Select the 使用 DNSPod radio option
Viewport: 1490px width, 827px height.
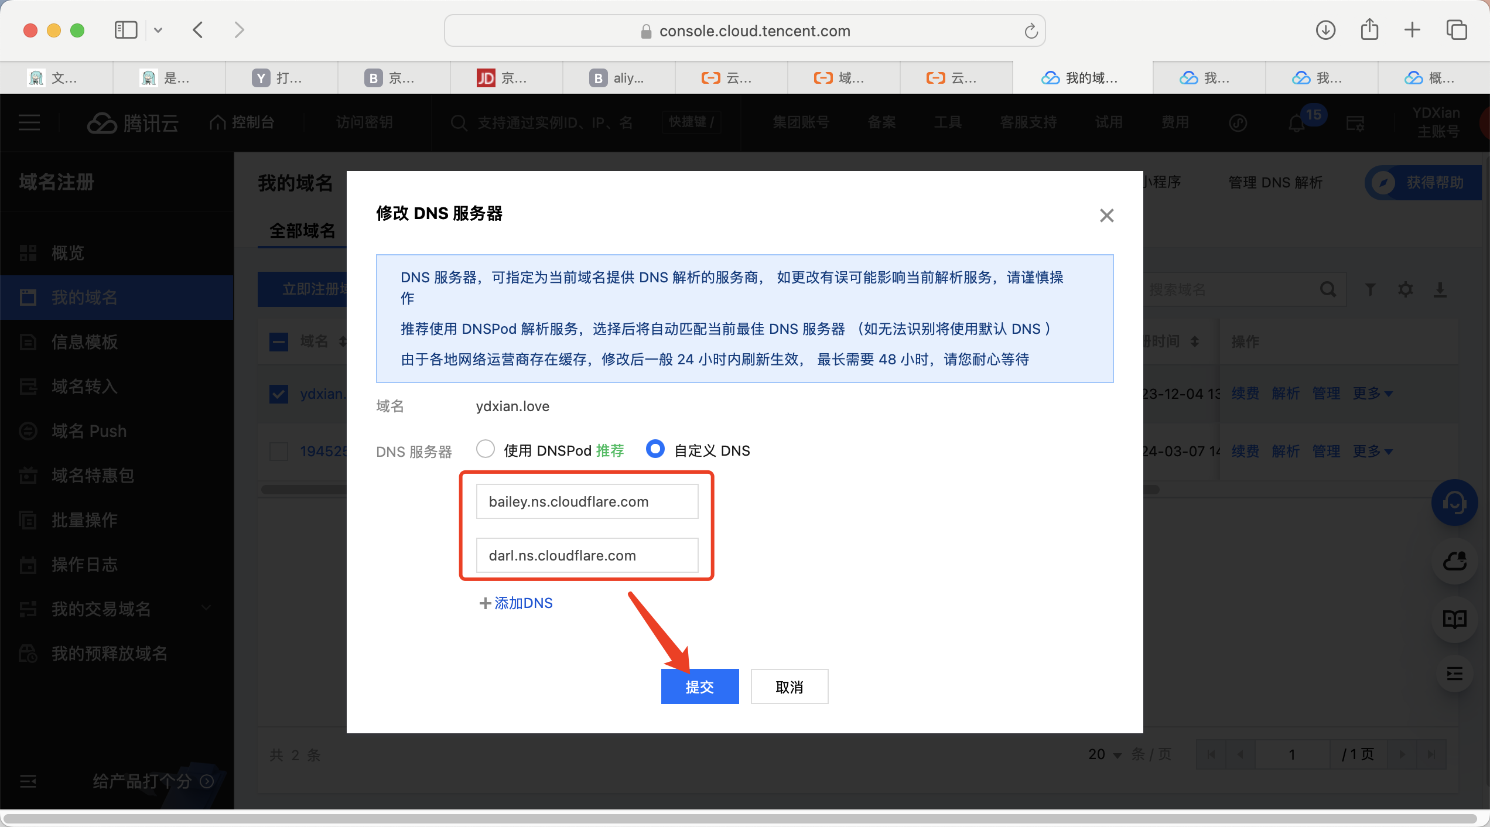tap(486, 449)
